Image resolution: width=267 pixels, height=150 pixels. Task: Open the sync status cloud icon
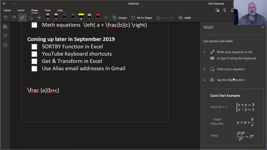217,10
